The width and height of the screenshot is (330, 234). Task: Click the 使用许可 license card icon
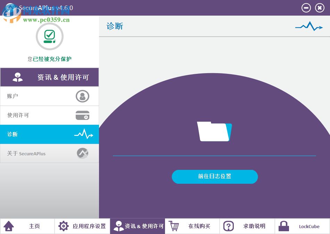[82, 115]
